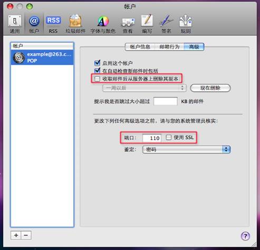The height and width of the screenshot is (250, 260).
Task: Open the 垃圾邮件 junk mail icon
Action: [75, 24]
